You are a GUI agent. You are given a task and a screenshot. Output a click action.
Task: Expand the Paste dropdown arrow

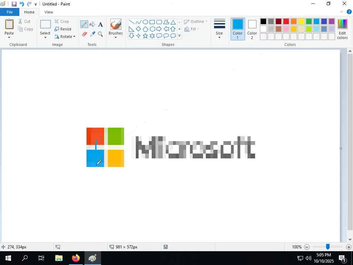[9, 37]
